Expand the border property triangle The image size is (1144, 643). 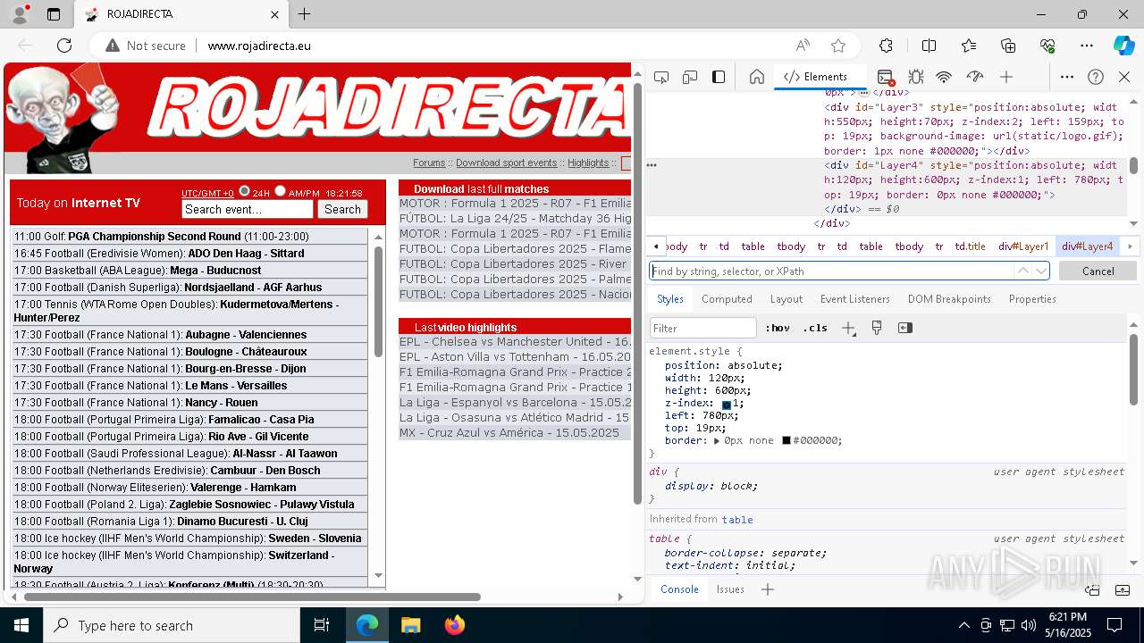coord(717,441)
